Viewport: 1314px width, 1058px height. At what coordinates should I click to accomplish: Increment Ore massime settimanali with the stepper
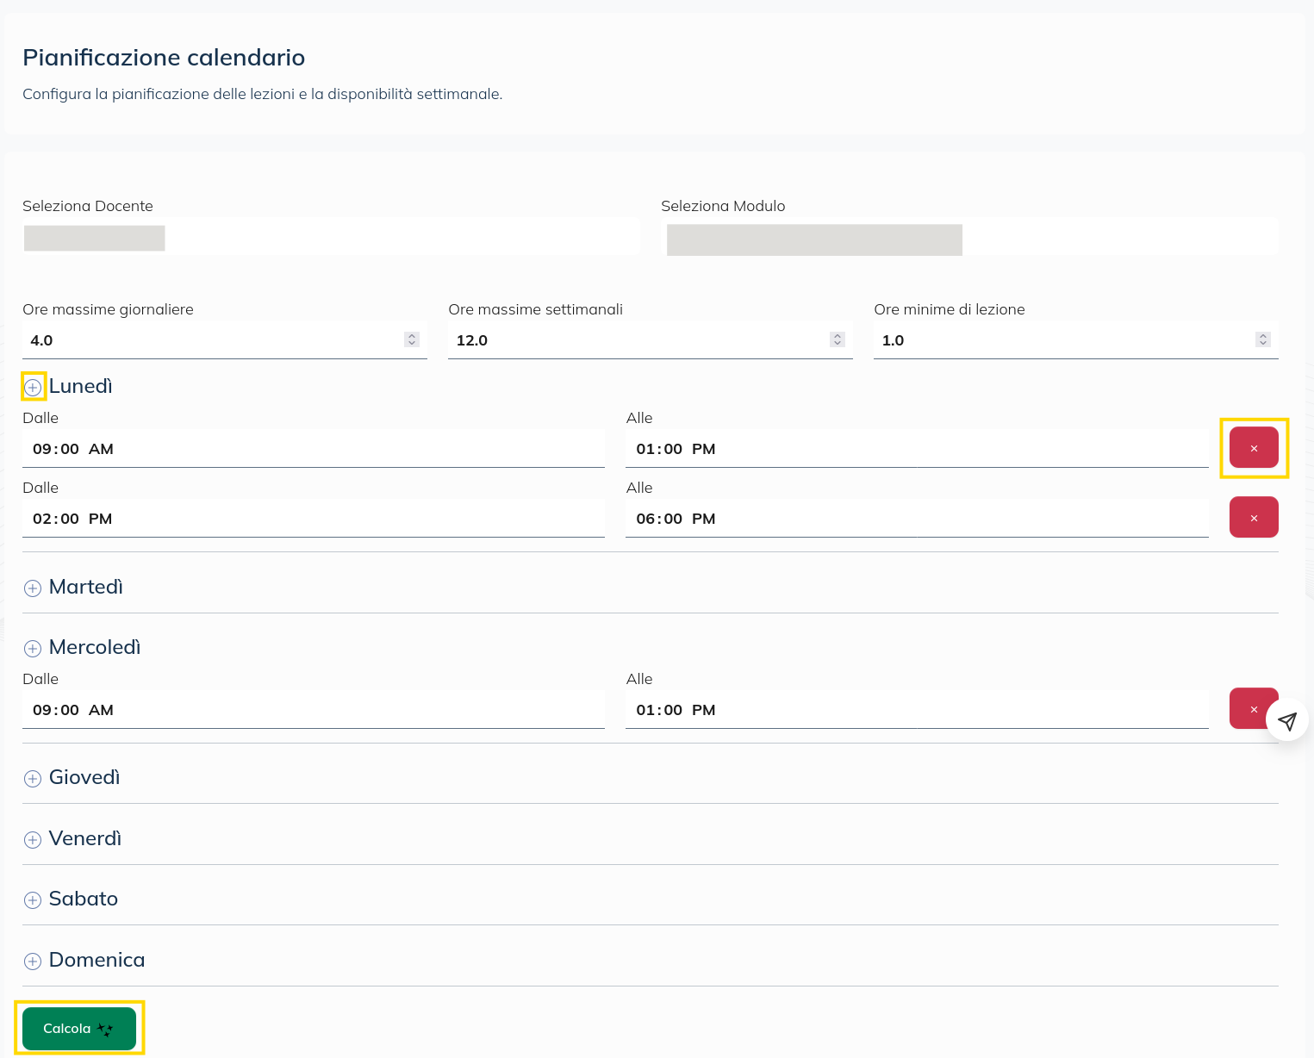837,336
